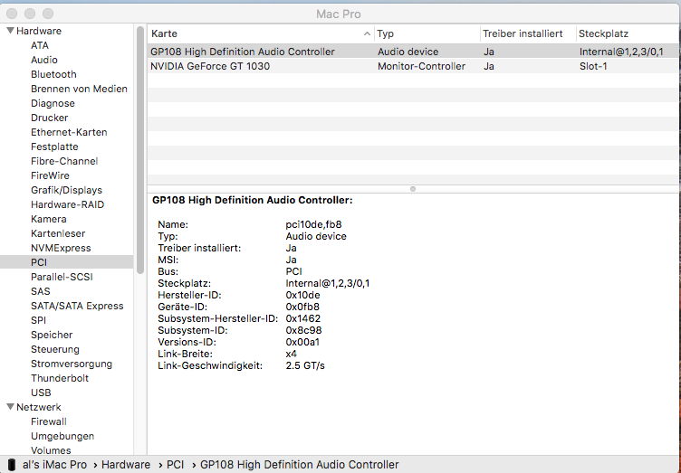Select Fibre-Channel in the sidebar

[x=64, y=161]
